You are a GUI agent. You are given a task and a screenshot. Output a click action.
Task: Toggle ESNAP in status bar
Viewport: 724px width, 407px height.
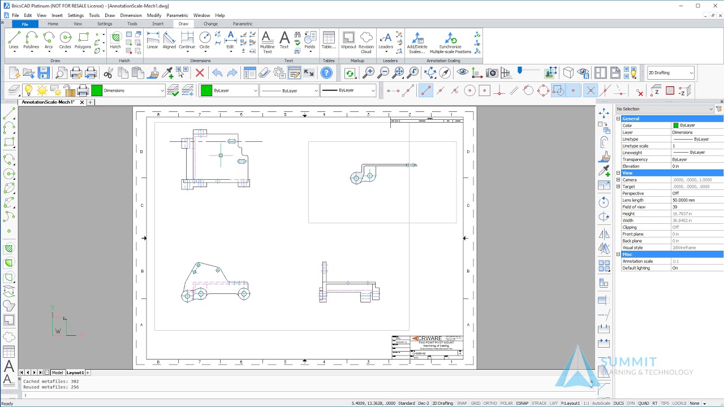click(x=522, y=403)
